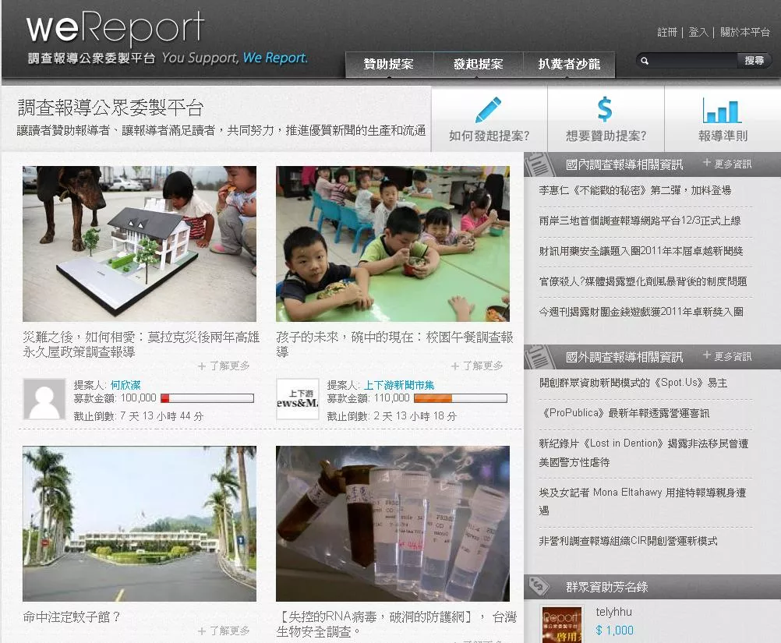The width and height of the screenshot is (781, 643).
Task: Click proposer 何欣潔's avatar placeholder
Action: click(44, 399)
